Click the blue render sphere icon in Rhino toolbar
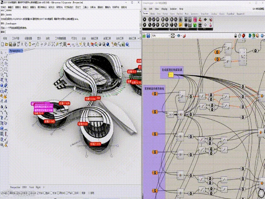Viewport: 265px width, 199px height. 108,44
